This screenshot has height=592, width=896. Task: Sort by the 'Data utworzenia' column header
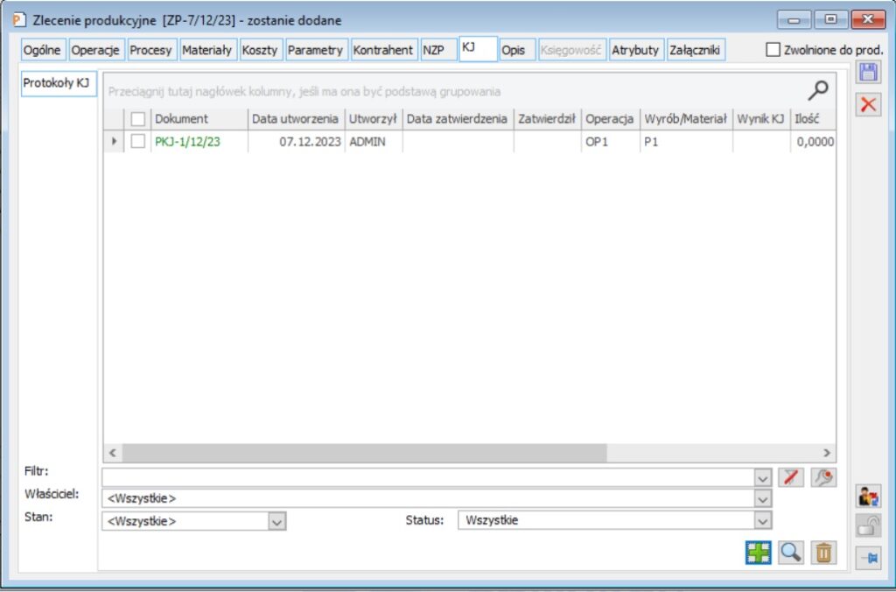(x=295, y=119)
